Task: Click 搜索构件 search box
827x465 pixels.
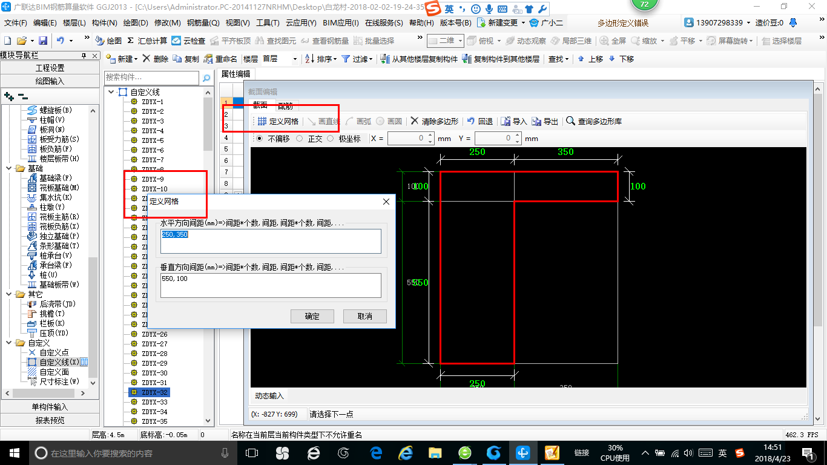Action: (x=151, y=77)
